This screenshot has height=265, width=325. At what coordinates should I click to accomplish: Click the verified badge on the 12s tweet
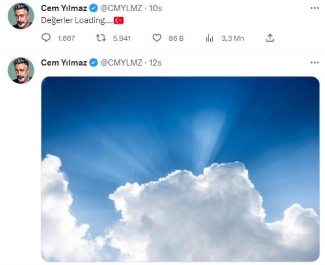point(93,62)
